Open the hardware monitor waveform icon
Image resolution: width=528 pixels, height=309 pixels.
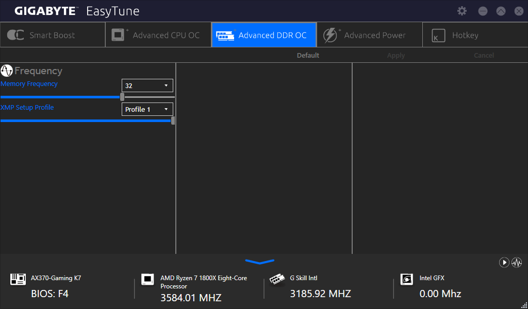click(x=517, y=263)
